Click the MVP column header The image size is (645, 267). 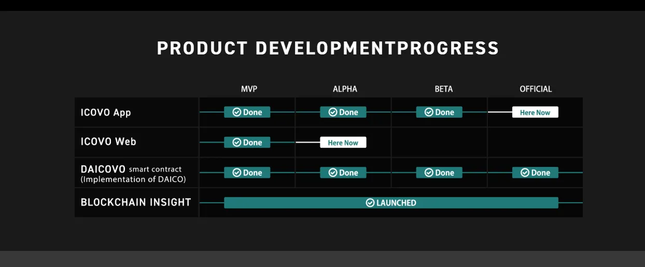(x=249, y=89)
